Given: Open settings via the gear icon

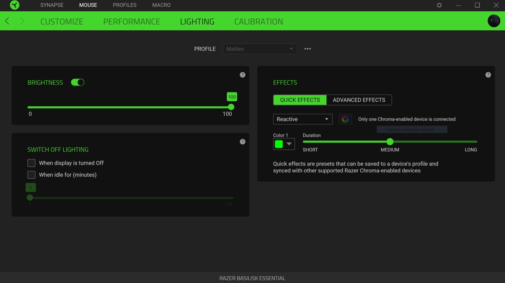Looking at the screenshot, I should pos(439,5).
